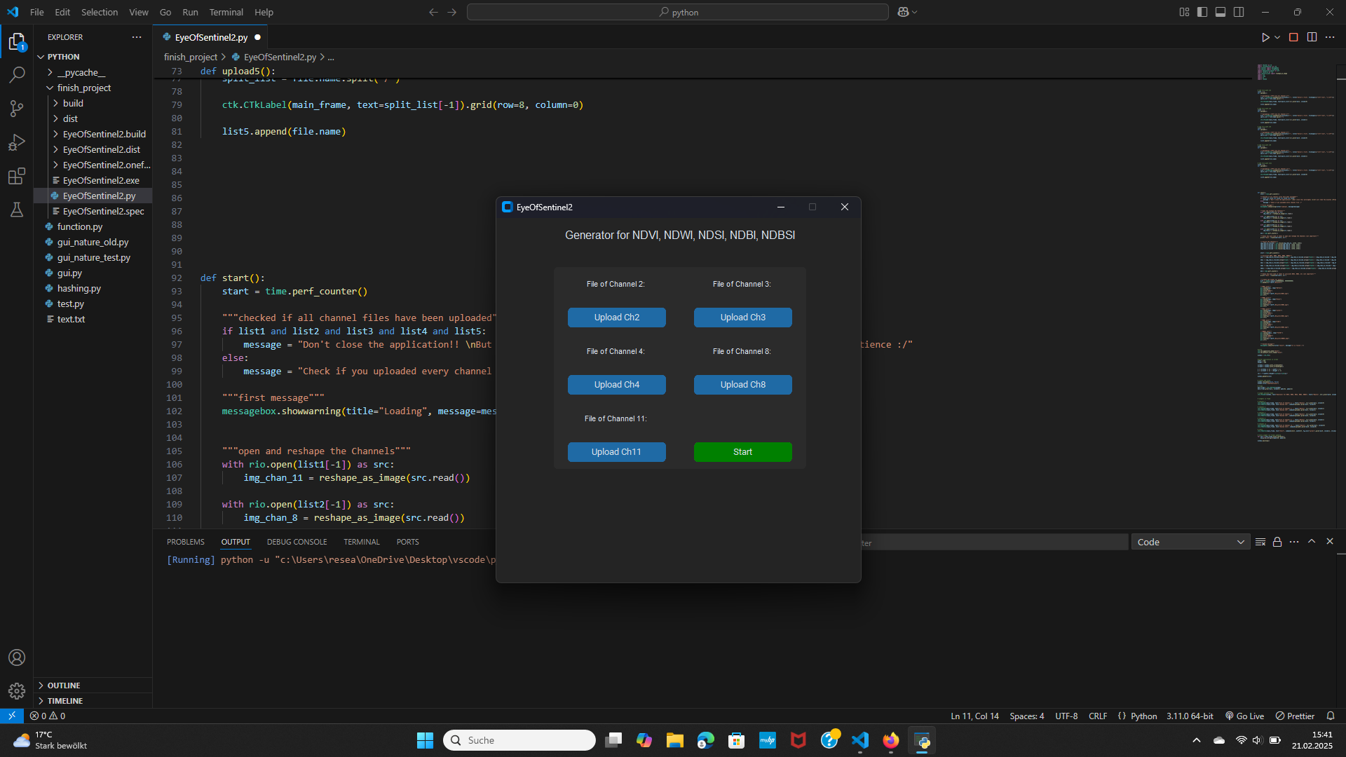The width and height of the screenshot is (1346, 757).
Task: Click the green Start button
Action: point(742,452)
